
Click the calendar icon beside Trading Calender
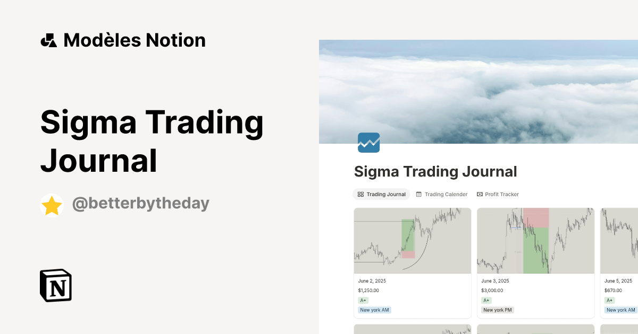(x=419, y=194)
